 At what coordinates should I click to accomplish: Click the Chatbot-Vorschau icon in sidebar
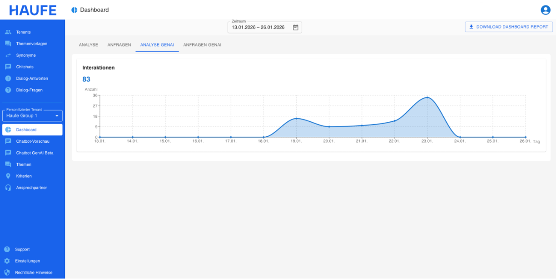coord(8,141)
